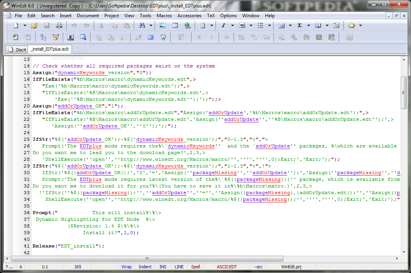Viewport: 411px width, 273px height.
Task: Insert a picture with the image icon
Action: point(163,25)
